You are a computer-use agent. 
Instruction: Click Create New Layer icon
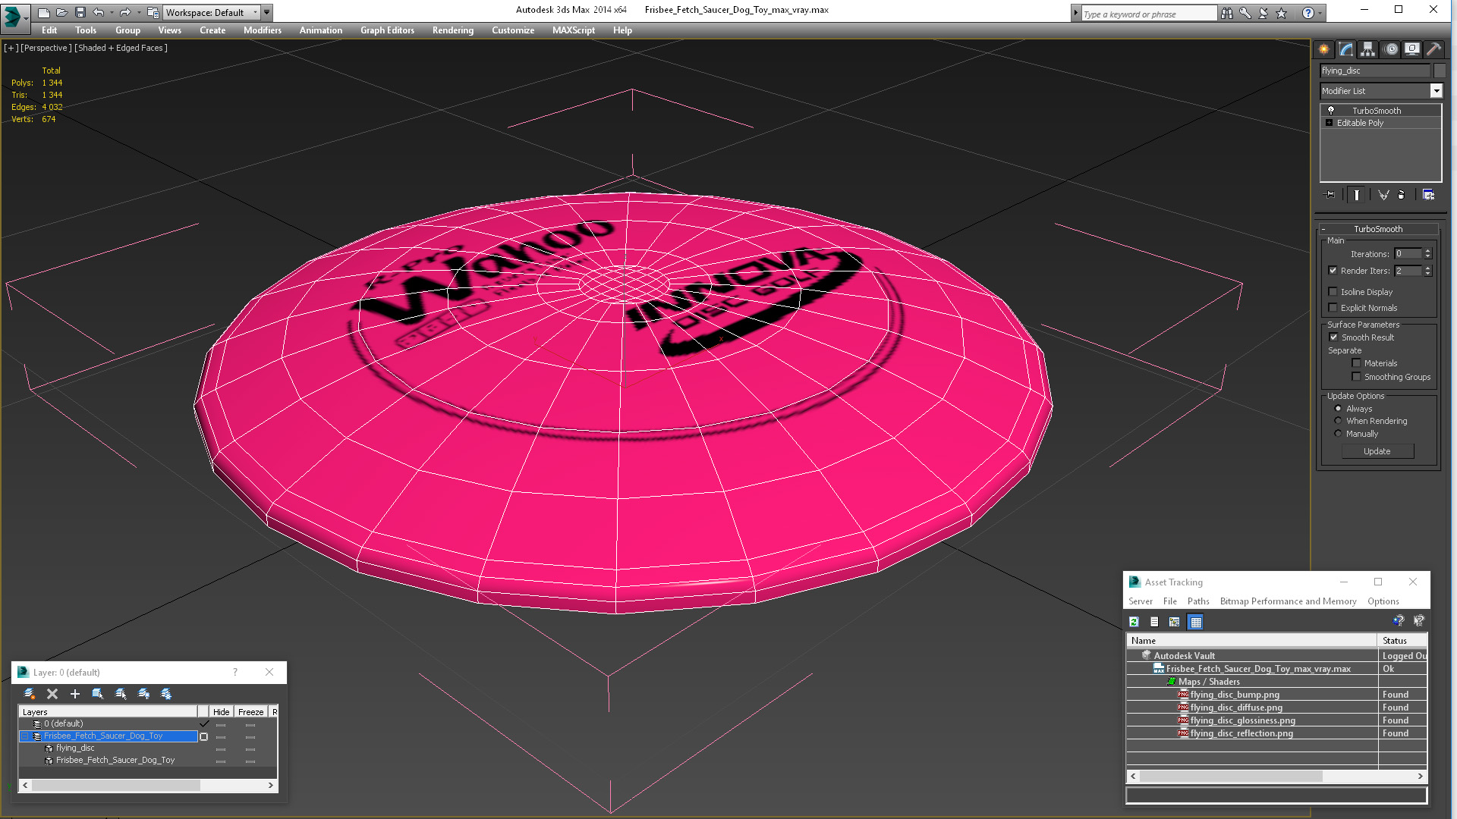point(30,694)
